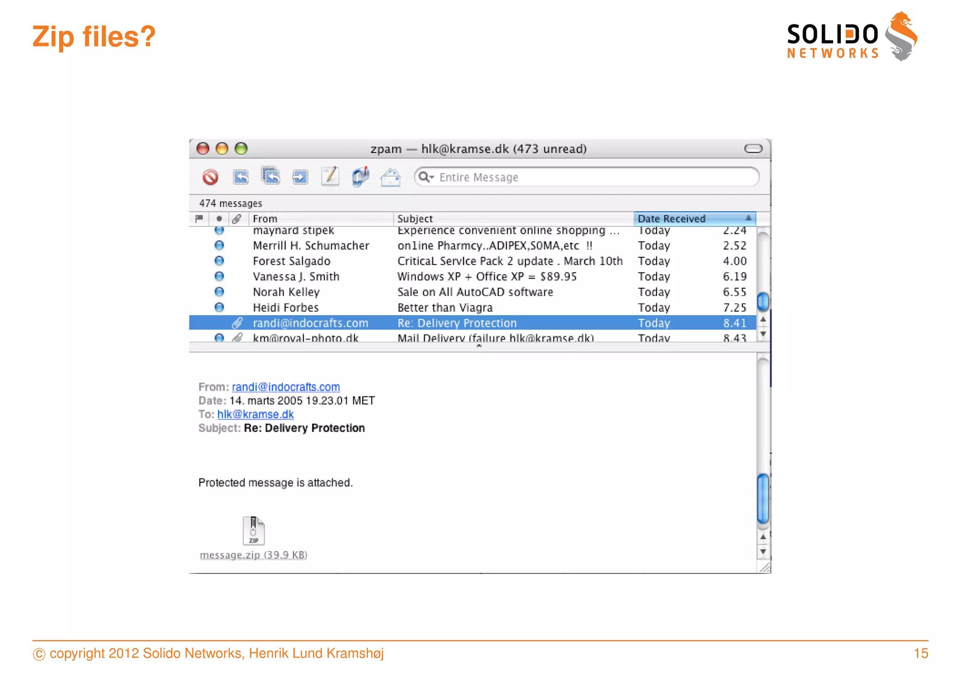Click unread dot of Vanessa J. Smith message
Image resolution: width=961 pixels, height=680 pixels.
point(219,276)
